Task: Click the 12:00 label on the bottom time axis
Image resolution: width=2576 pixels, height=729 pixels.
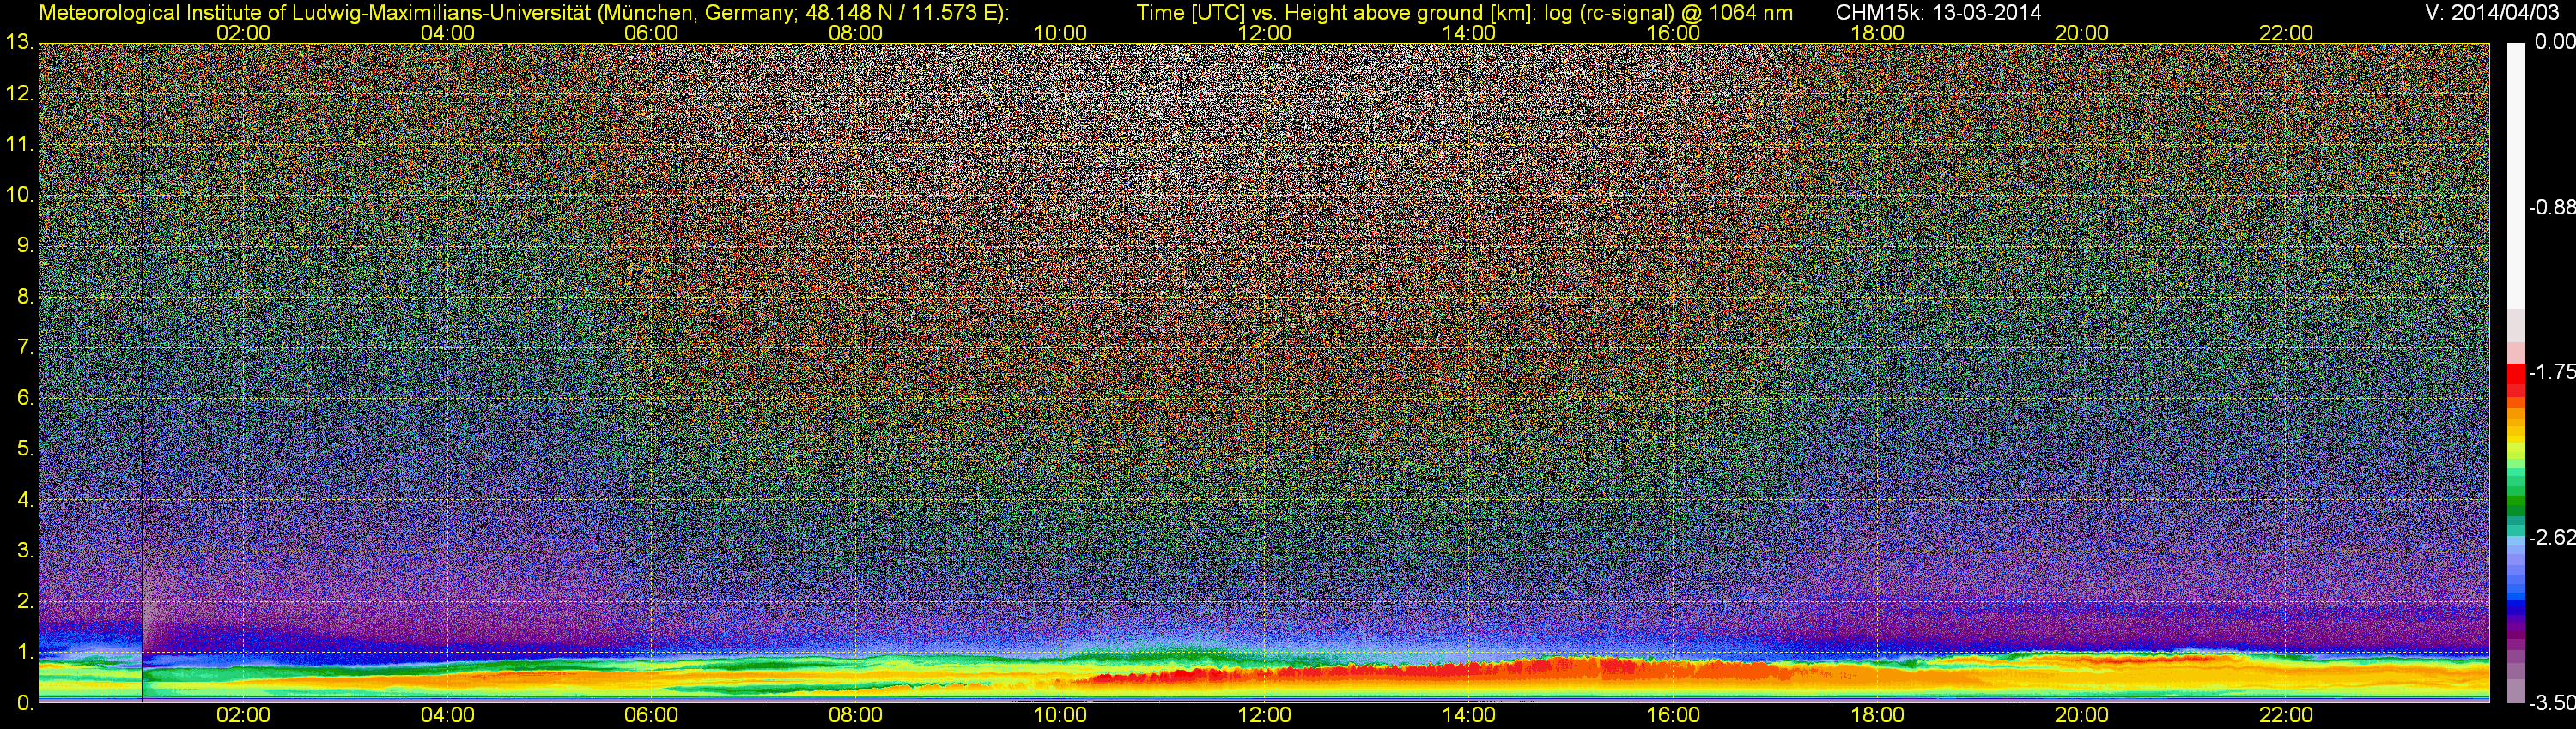Action: (x=1264, y=715)
